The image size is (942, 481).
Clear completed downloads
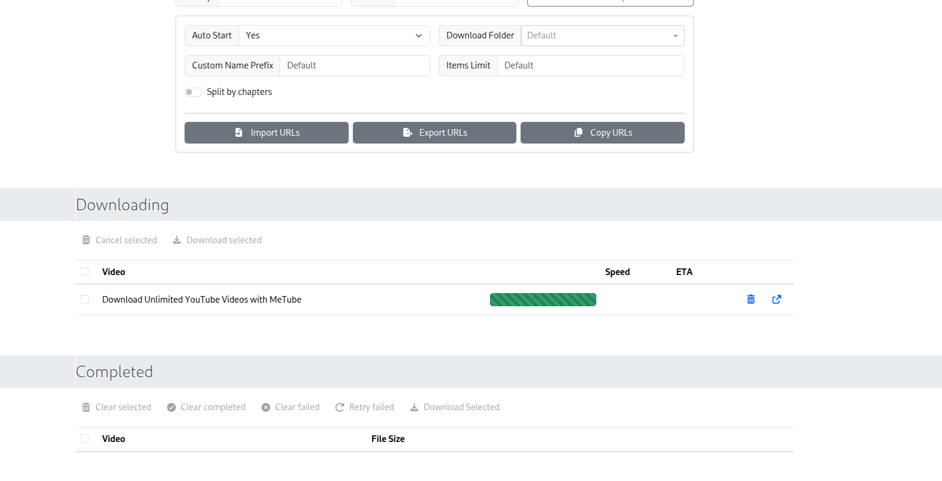(206, 407)
